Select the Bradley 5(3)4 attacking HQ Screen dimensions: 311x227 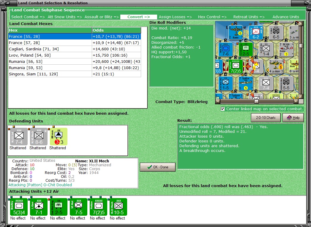coord(19,207)
